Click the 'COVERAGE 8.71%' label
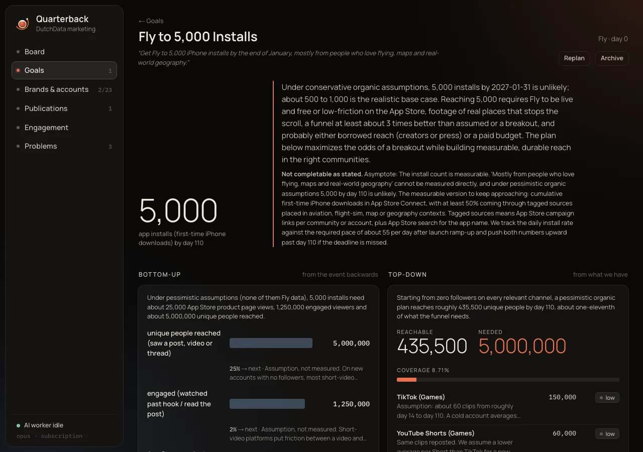This screenshot has width=643, height=452. [423, 371]
